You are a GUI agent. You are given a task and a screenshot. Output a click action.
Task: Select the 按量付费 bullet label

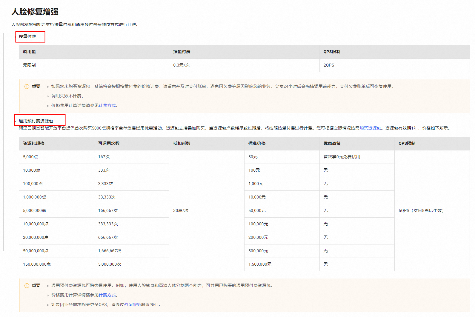[x=27, y=36]
